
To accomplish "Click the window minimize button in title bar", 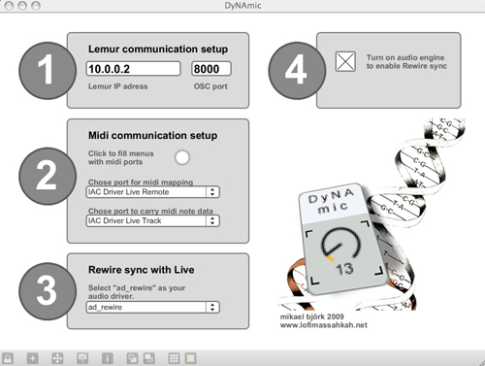I will (x=22, y=6).
